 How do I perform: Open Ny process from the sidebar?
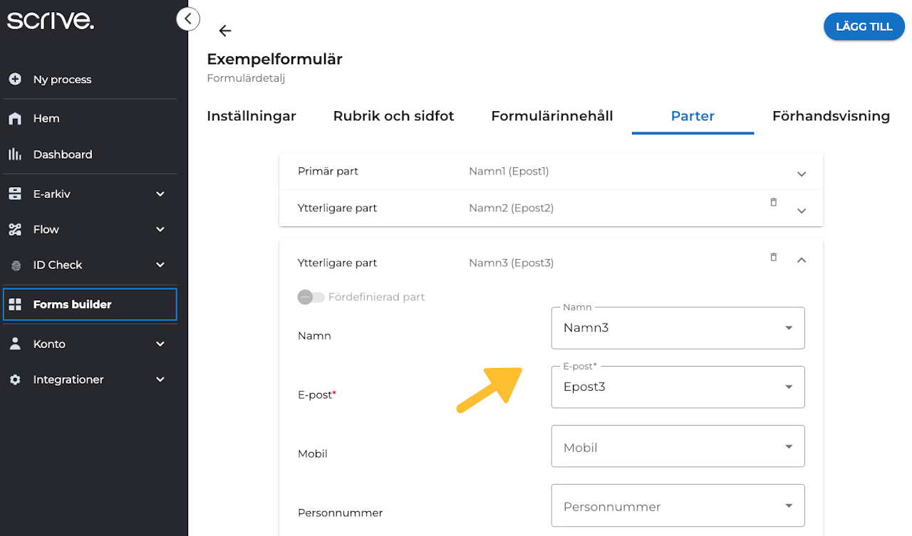[62, 80]
